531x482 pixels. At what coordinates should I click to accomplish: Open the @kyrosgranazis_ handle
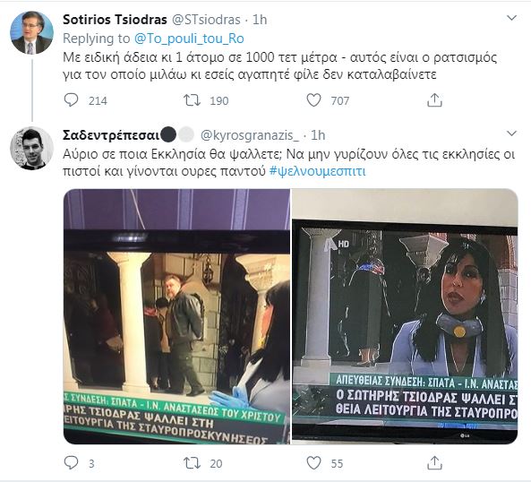(250, 135)
